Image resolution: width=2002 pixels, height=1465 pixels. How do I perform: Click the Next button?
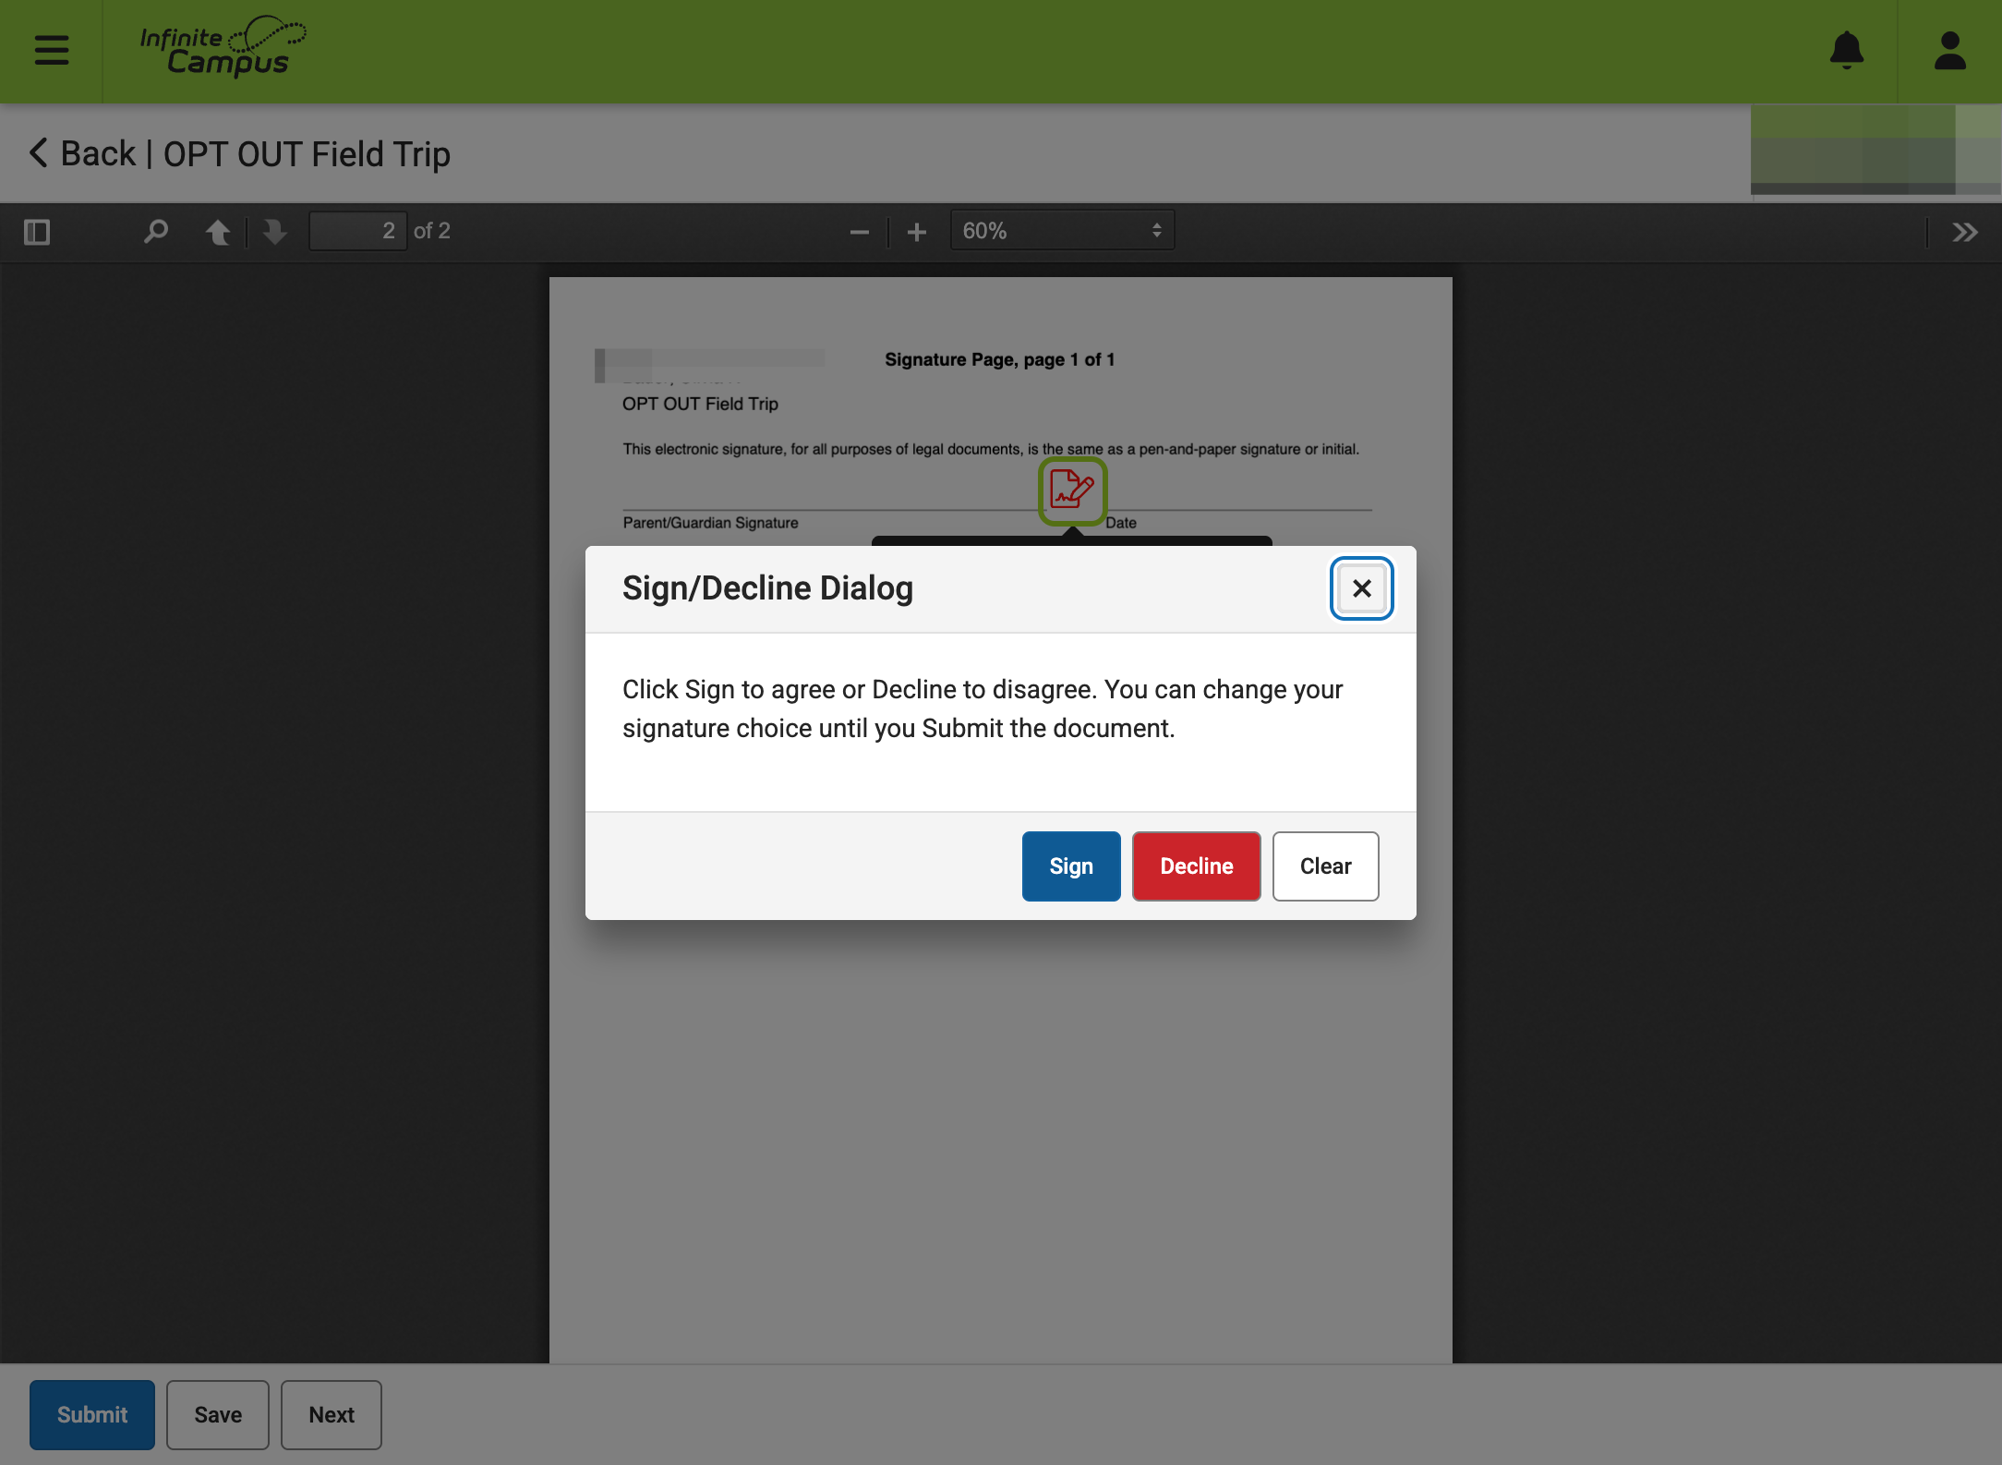point(332,1415)
